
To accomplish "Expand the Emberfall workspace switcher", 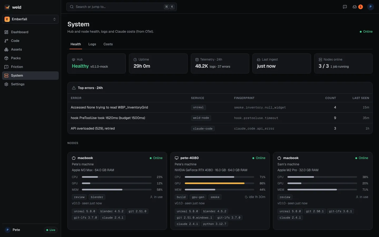I will click(x=30, y=19).
